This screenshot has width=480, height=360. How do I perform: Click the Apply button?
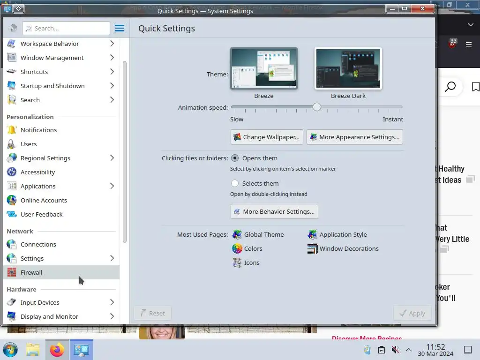[x=412, y=313]
